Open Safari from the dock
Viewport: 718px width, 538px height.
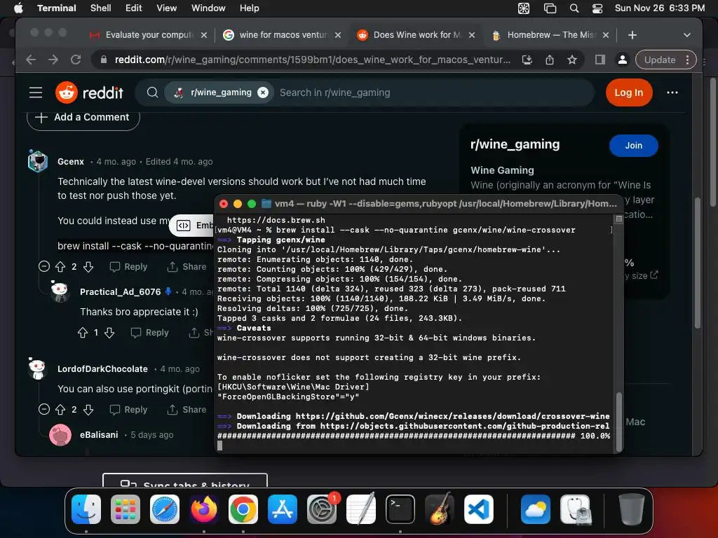click(x=165, y=509)
